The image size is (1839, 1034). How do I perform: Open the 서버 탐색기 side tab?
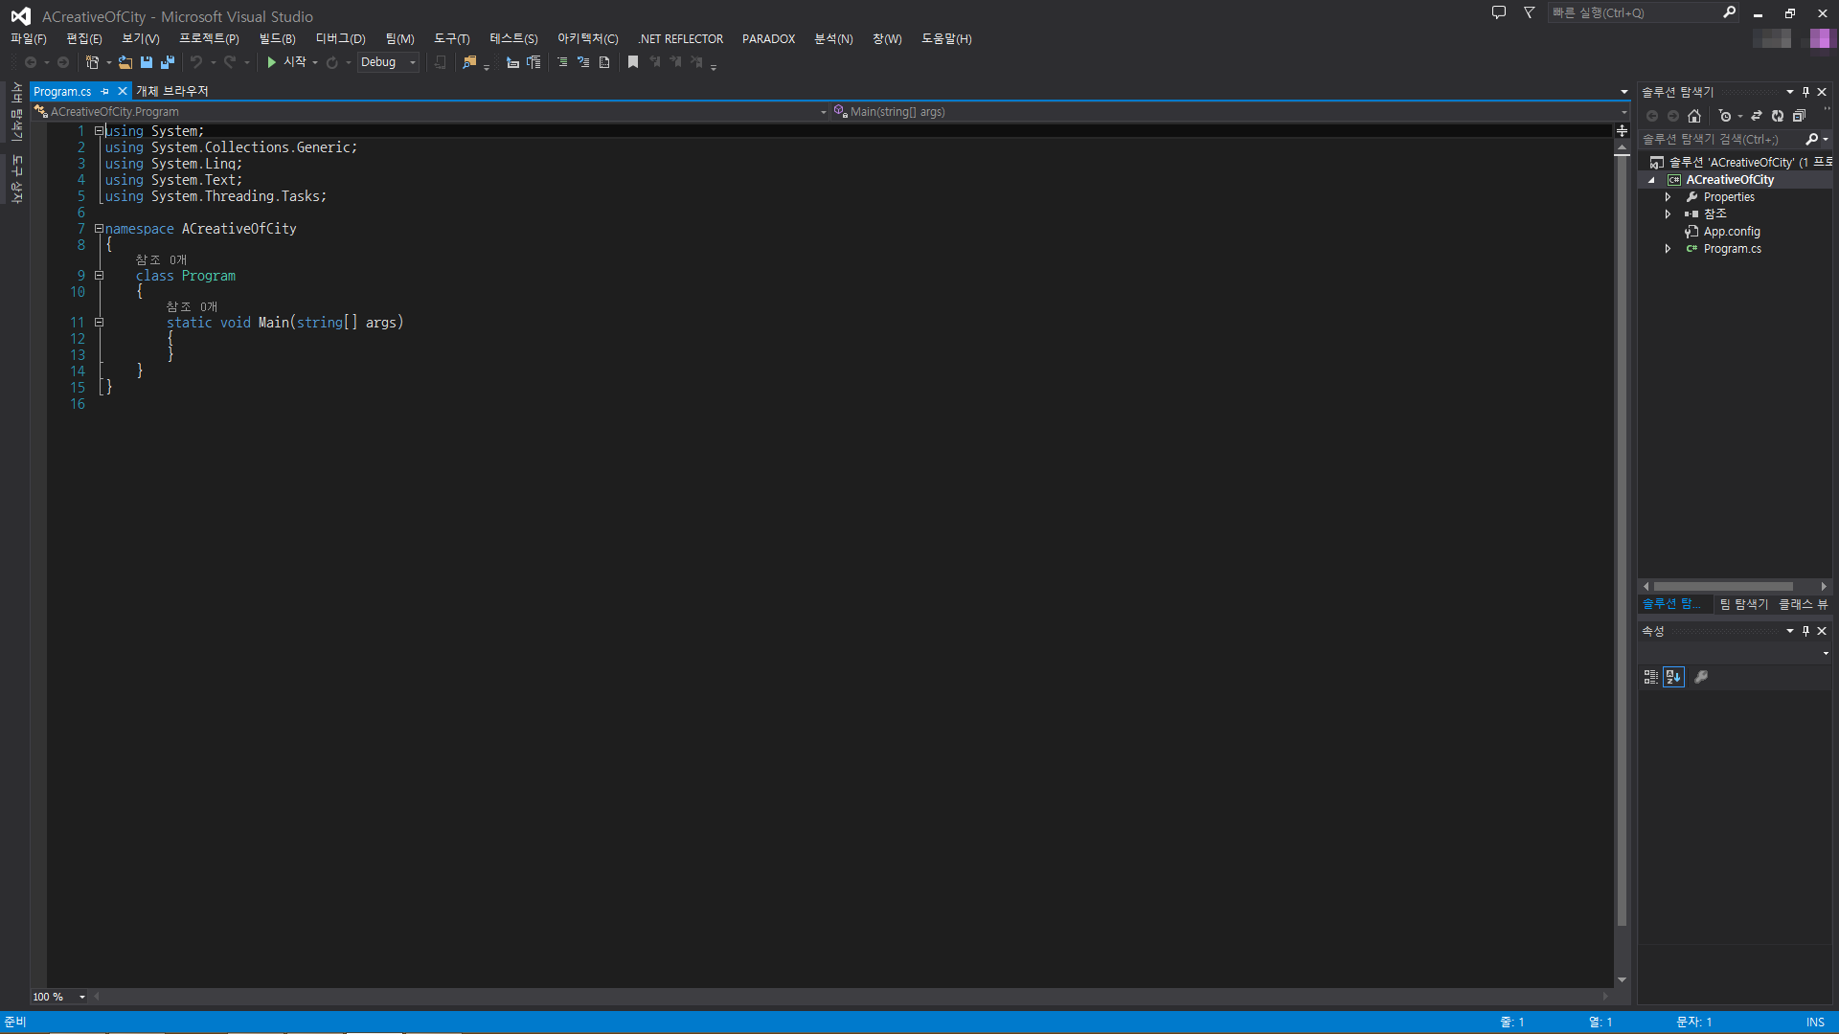(x=15, y=112)
